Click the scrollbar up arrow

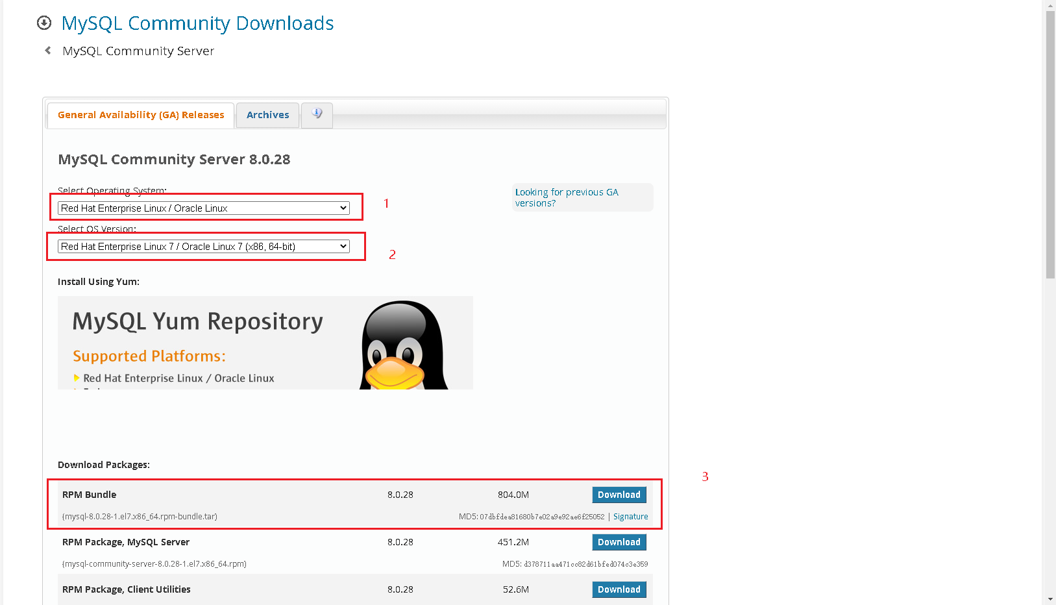[x=1050, y=5]
